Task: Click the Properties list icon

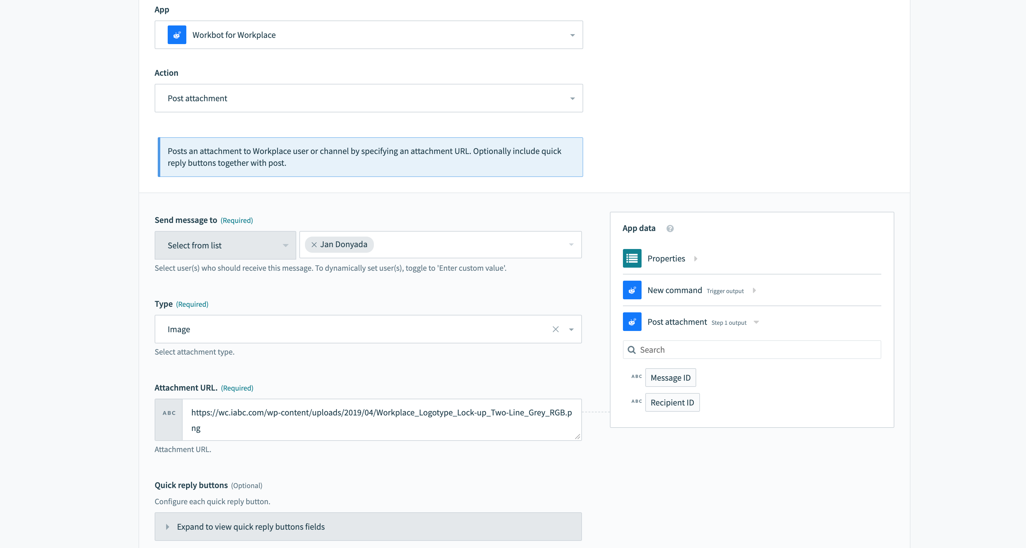Action: pyautogui.click(x=632, y=258)
